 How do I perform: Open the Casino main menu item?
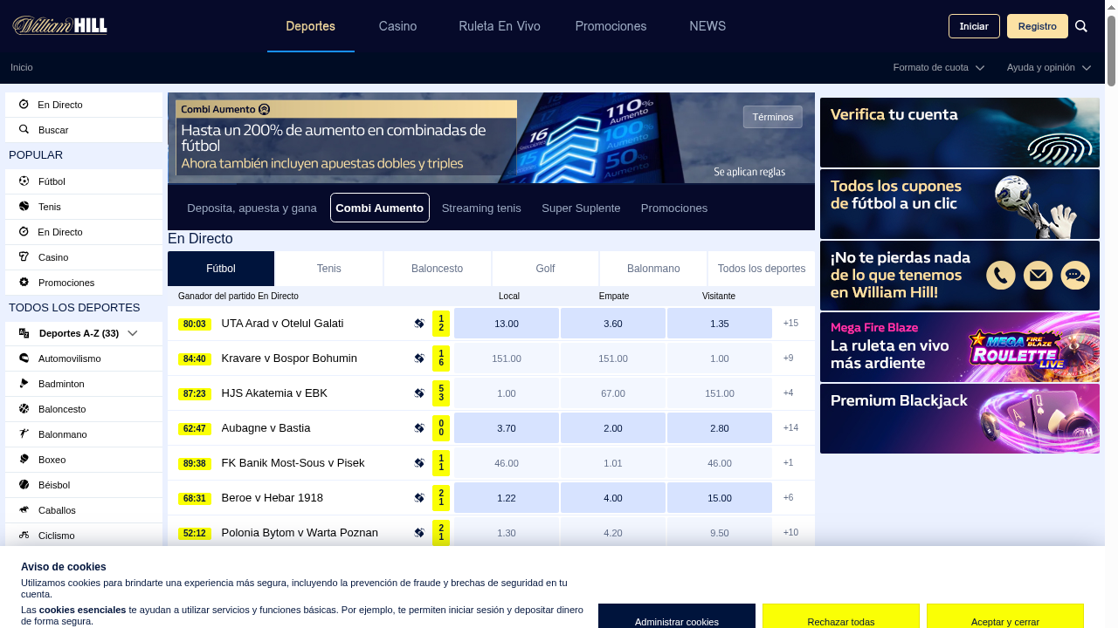[x=397, y=26]
